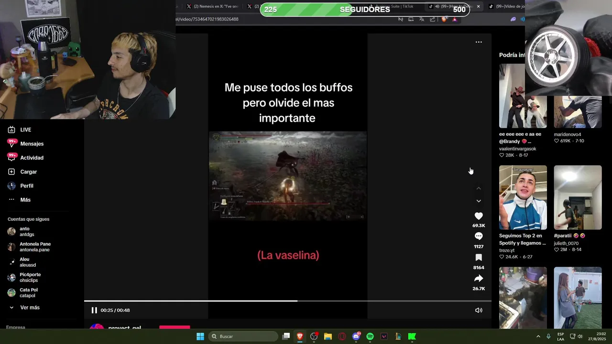This screenshot has height=344, width=612.
Task: Open the treze.yt suggested video thumbnail
Action: tap(523, 197)
